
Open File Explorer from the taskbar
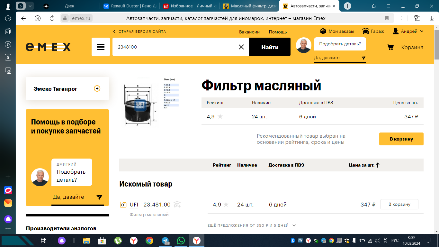[x=86, y=241]
